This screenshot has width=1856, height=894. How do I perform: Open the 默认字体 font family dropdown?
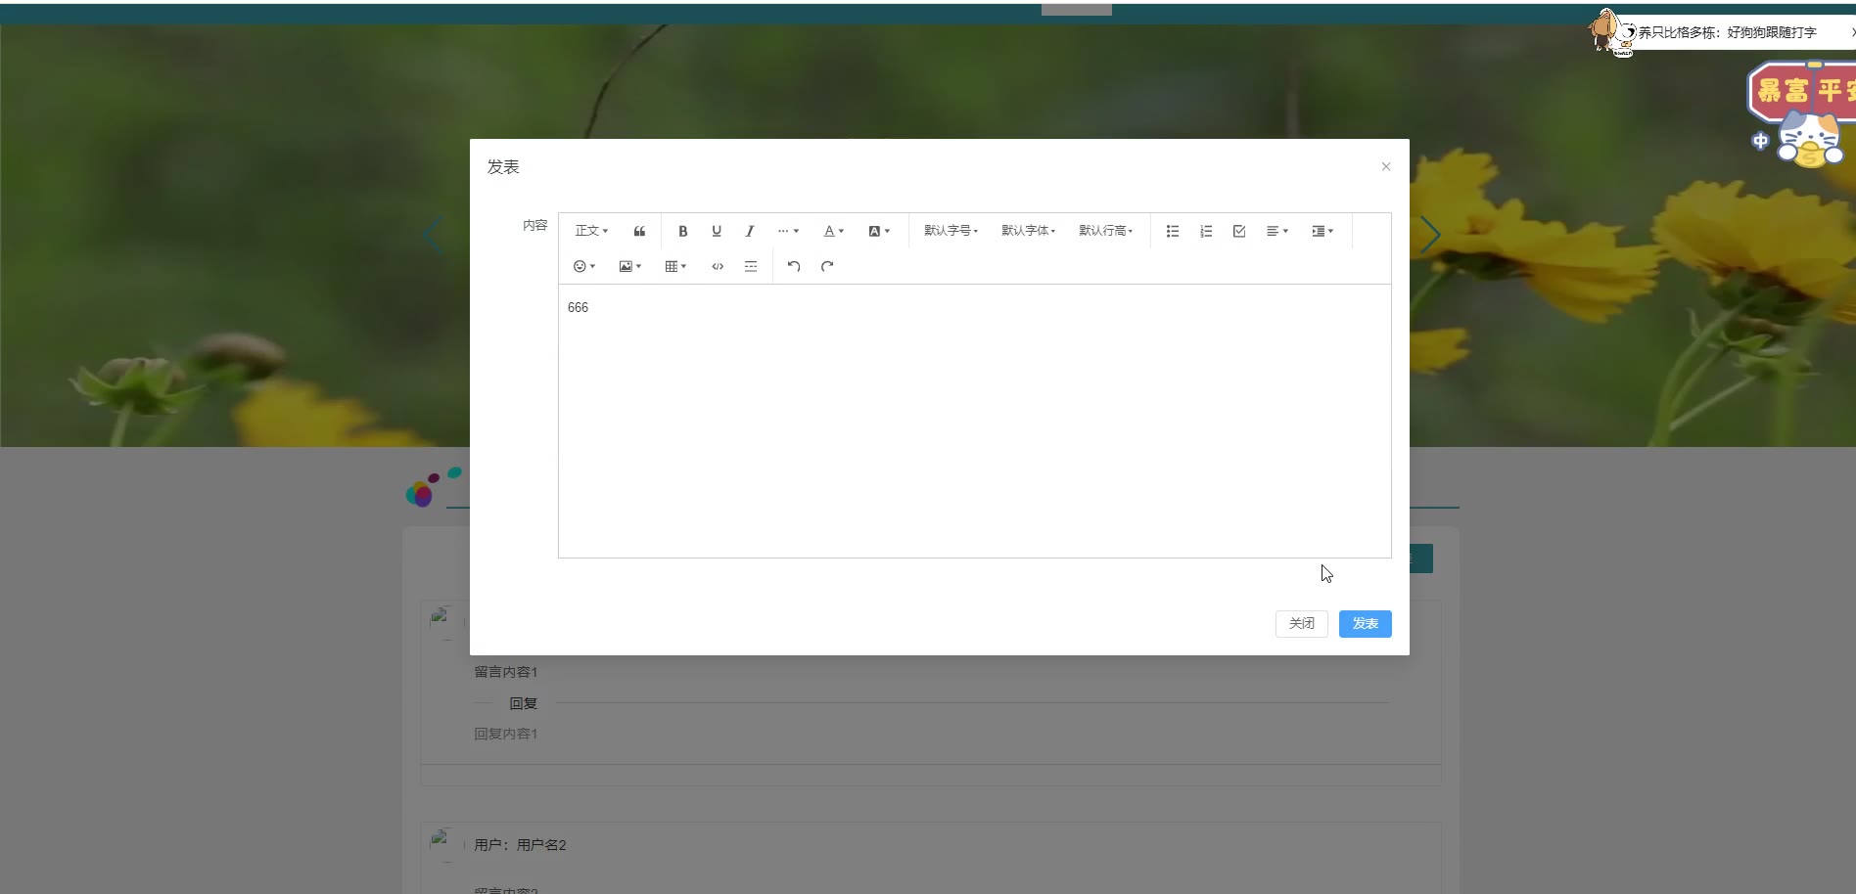[1028, 231]
